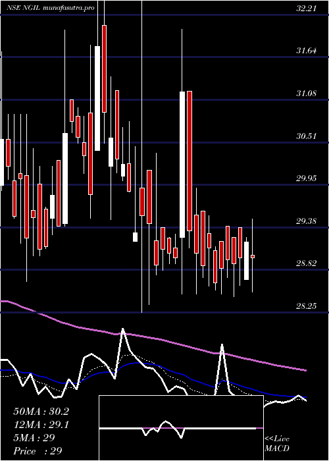Click the 31.08 price axis label

point(306,94)
